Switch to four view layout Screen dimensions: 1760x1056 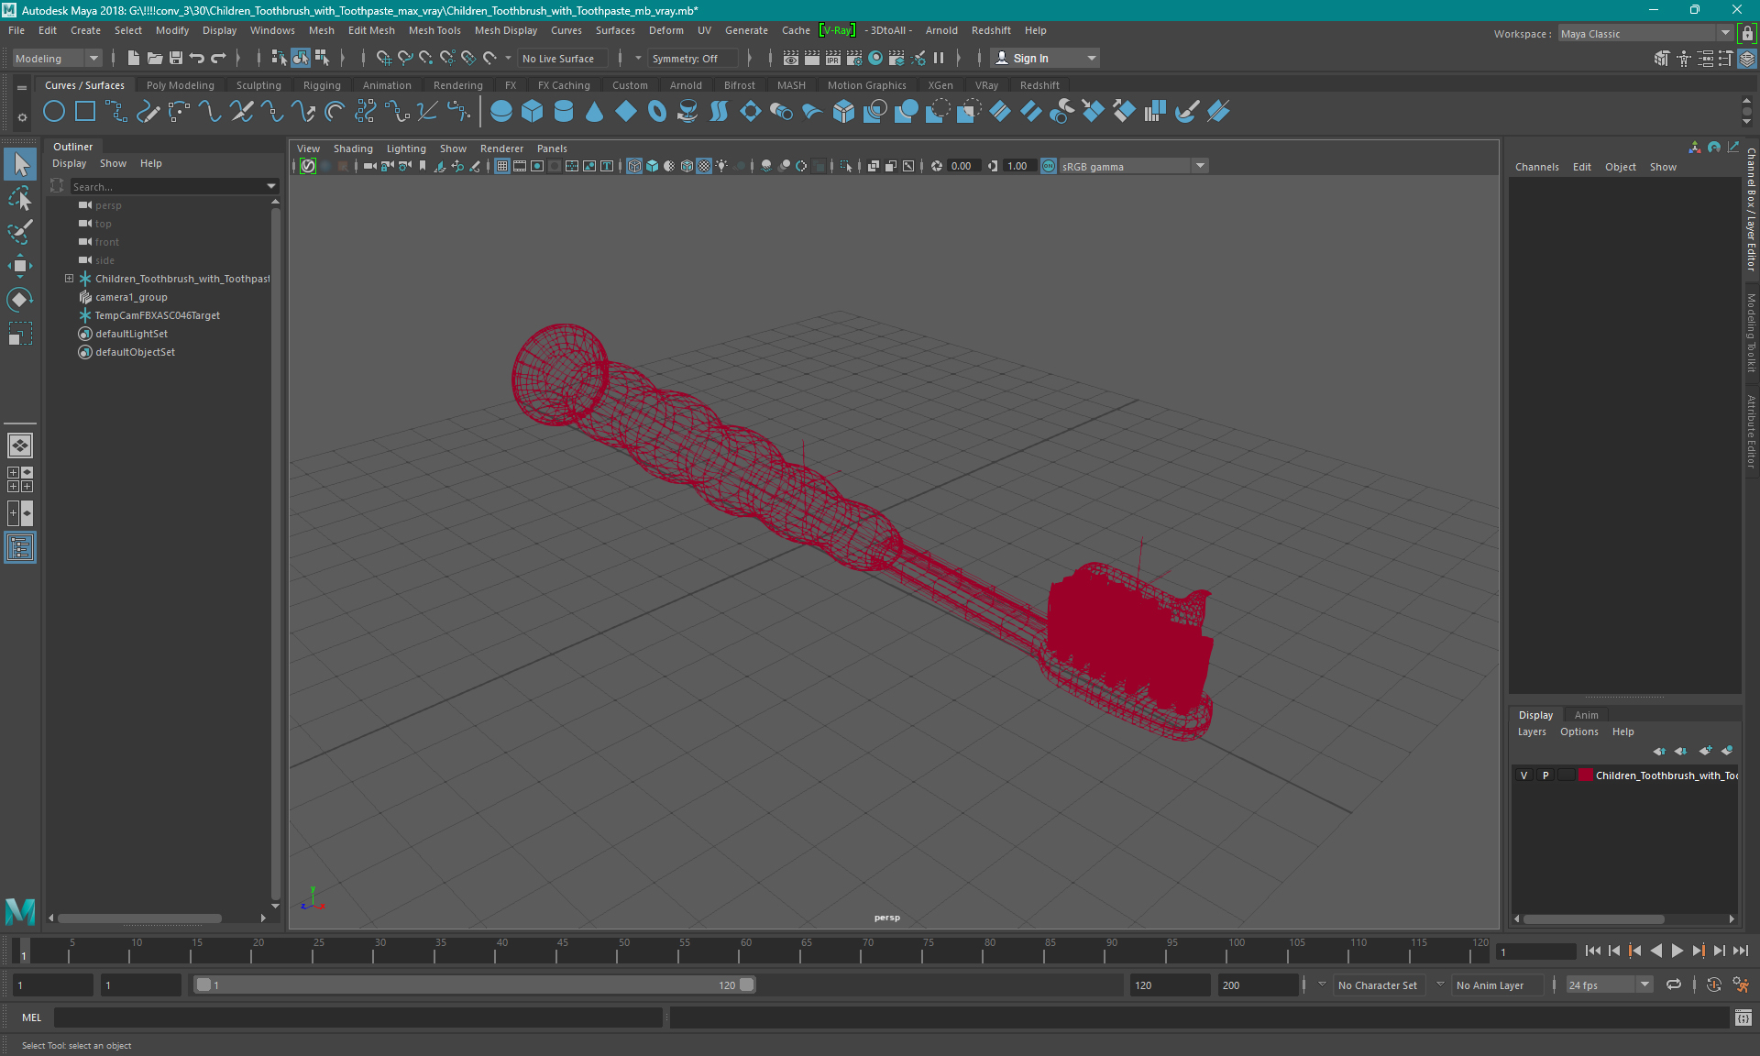click(x=20, y=479)
